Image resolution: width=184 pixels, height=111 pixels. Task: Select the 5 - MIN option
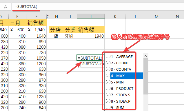click(124, 82)
